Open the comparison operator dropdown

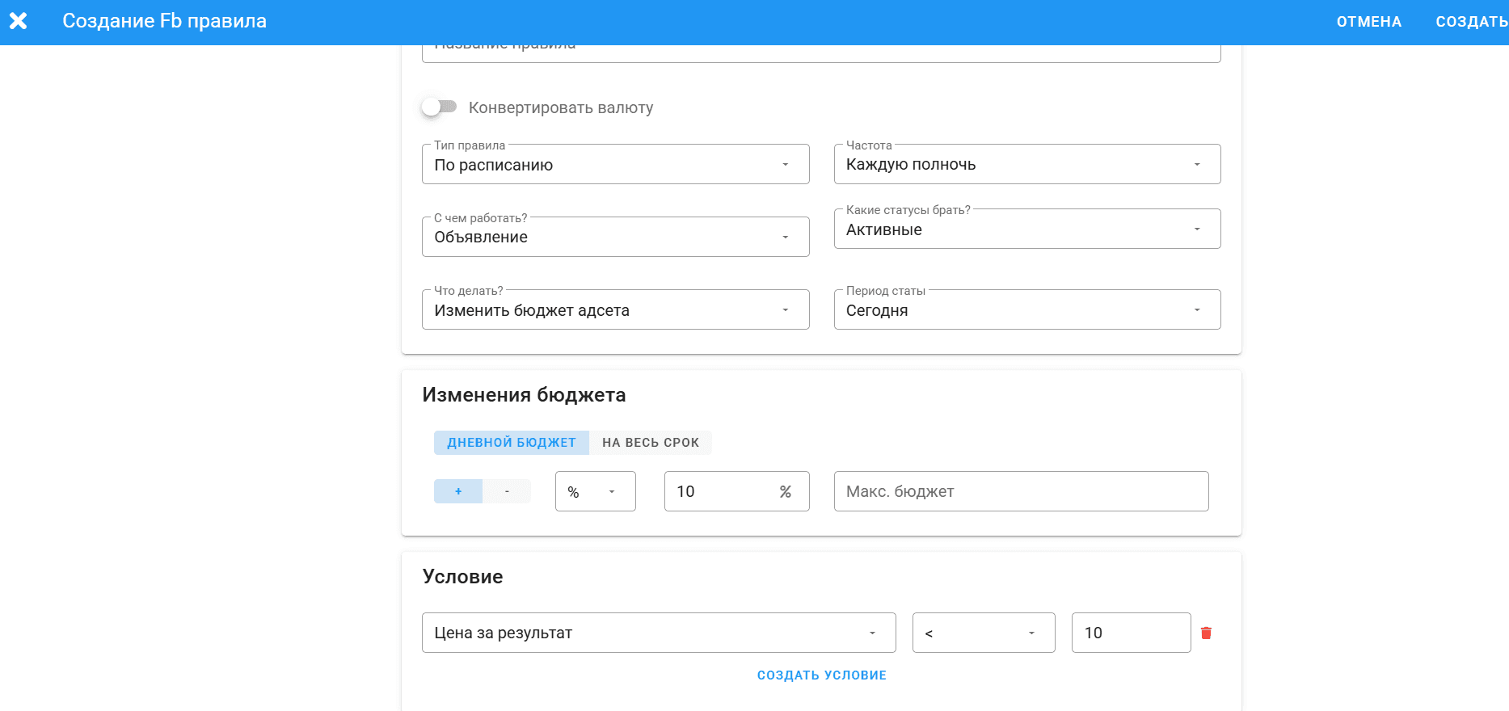pyautogui.click(x=983, y=633)
